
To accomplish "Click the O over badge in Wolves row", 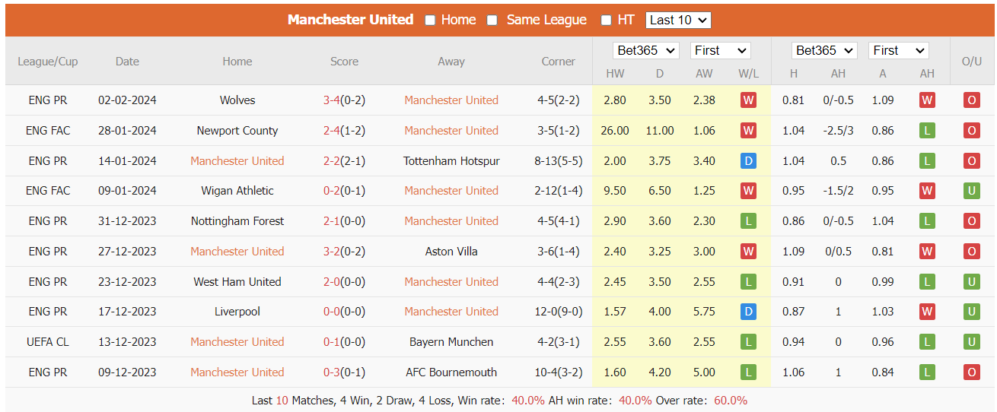I will click(971, 100).
